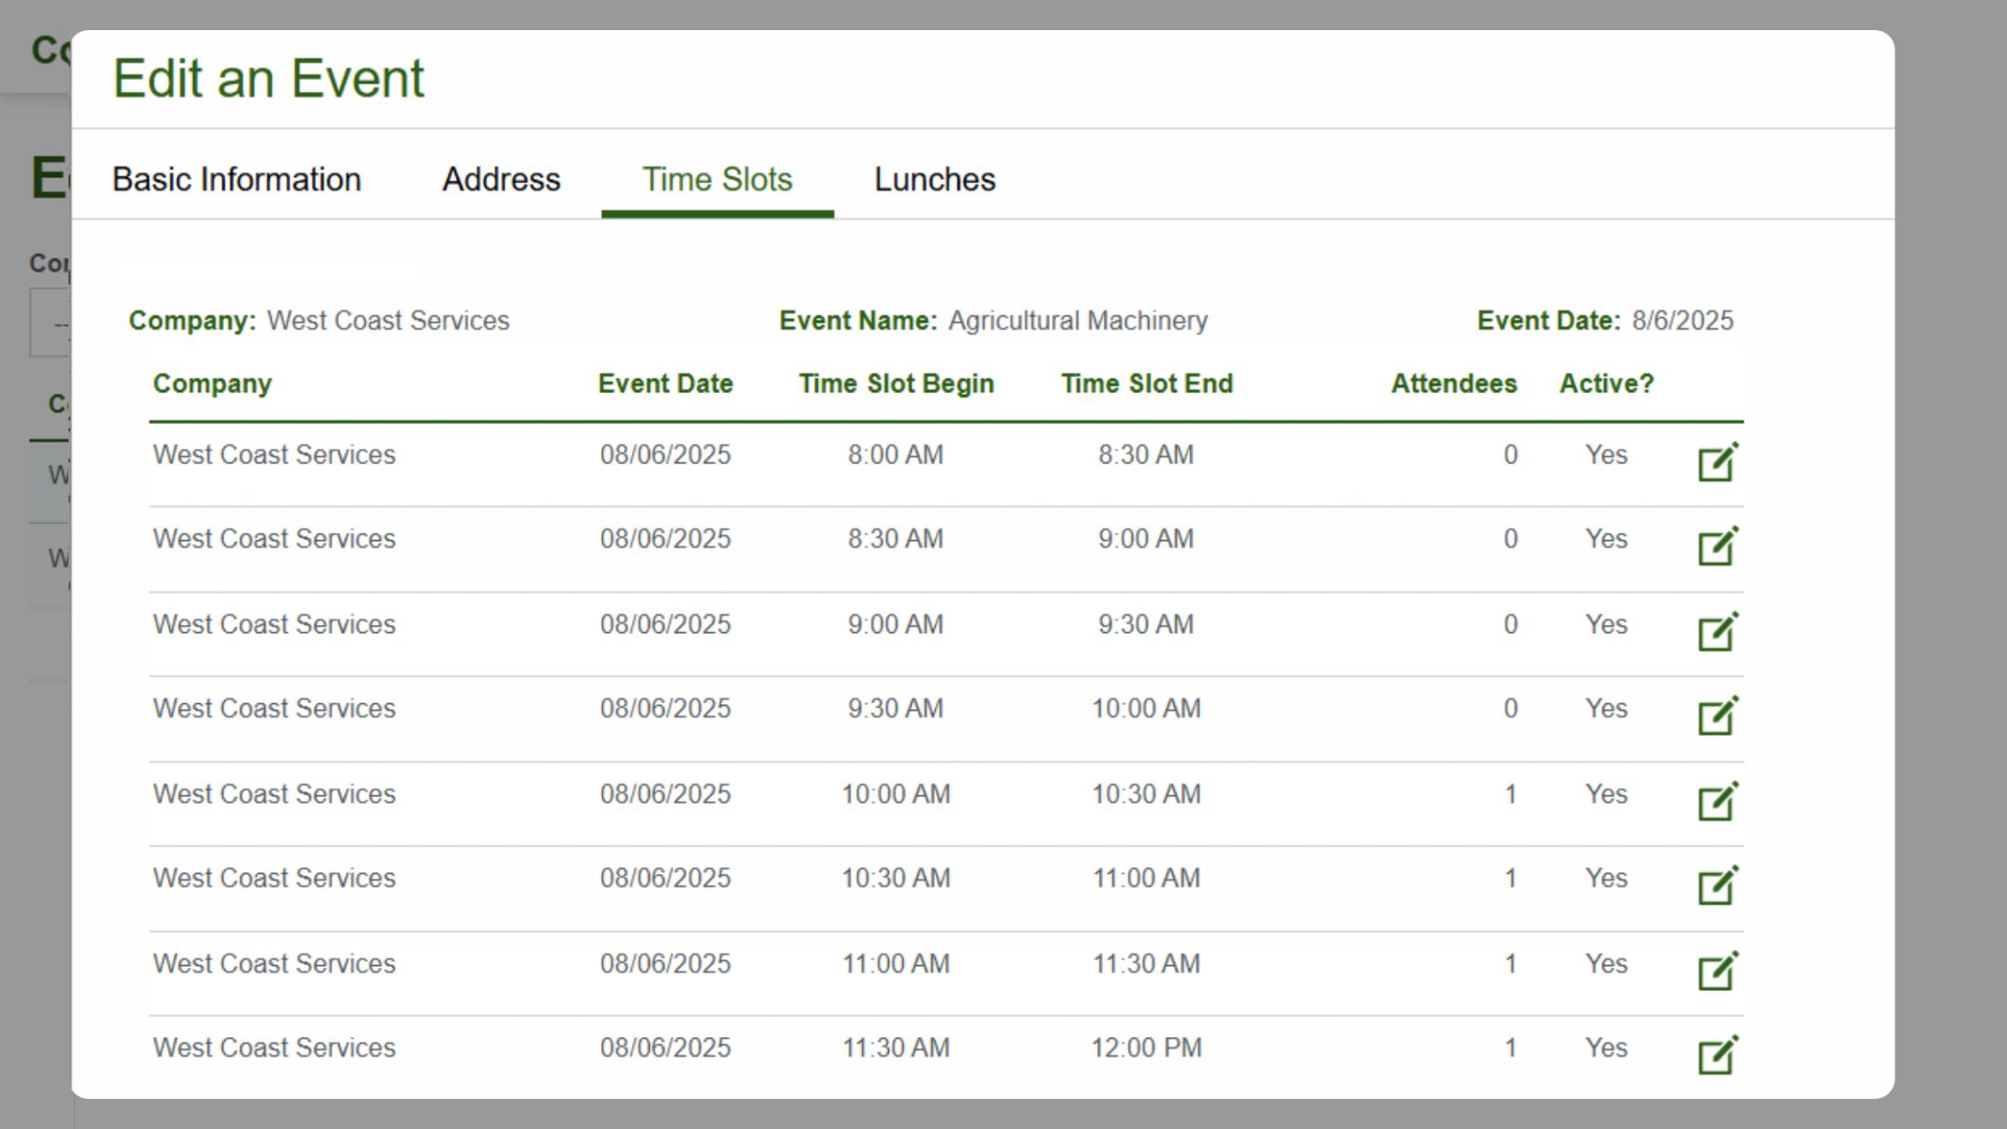Click the 11:30 AM end time cell
The width and height of the screenshot is (2007, 1129).
click(1146, 964)
